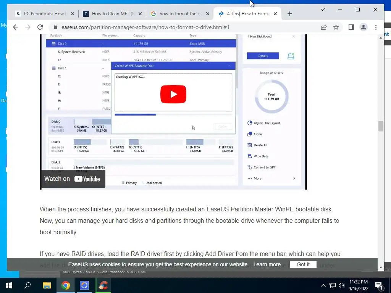This screenshot has width=391, height=293.
Task: View site information via the lock icon
Action: (55, 27)
